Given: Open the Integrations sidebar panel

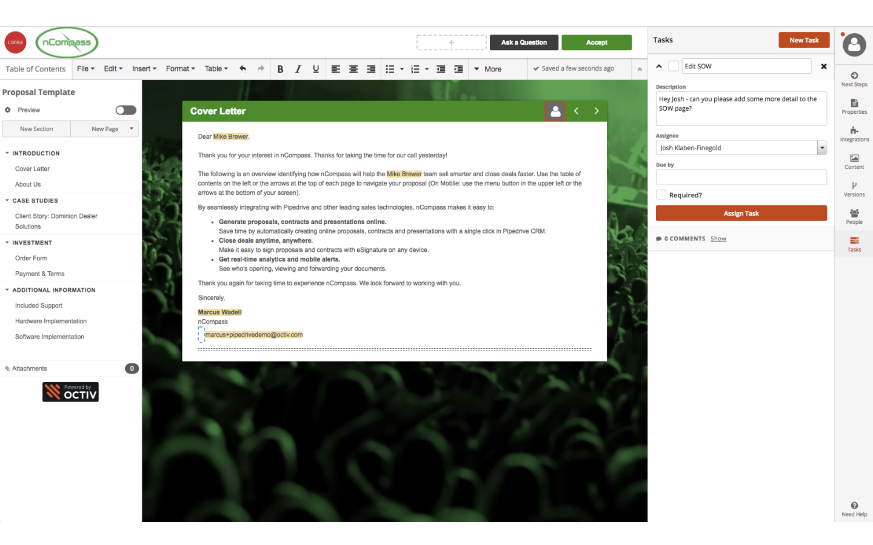Looking at the screenshot, I should [854, 134].
